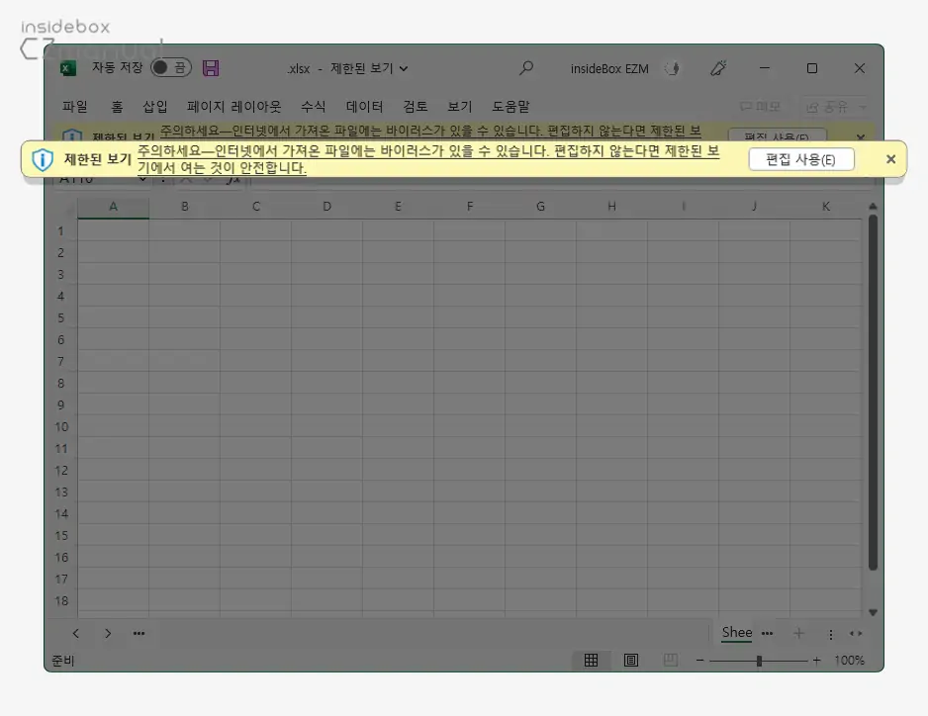
Task: Click the Search magnifier icon
Action: point(526,68)
